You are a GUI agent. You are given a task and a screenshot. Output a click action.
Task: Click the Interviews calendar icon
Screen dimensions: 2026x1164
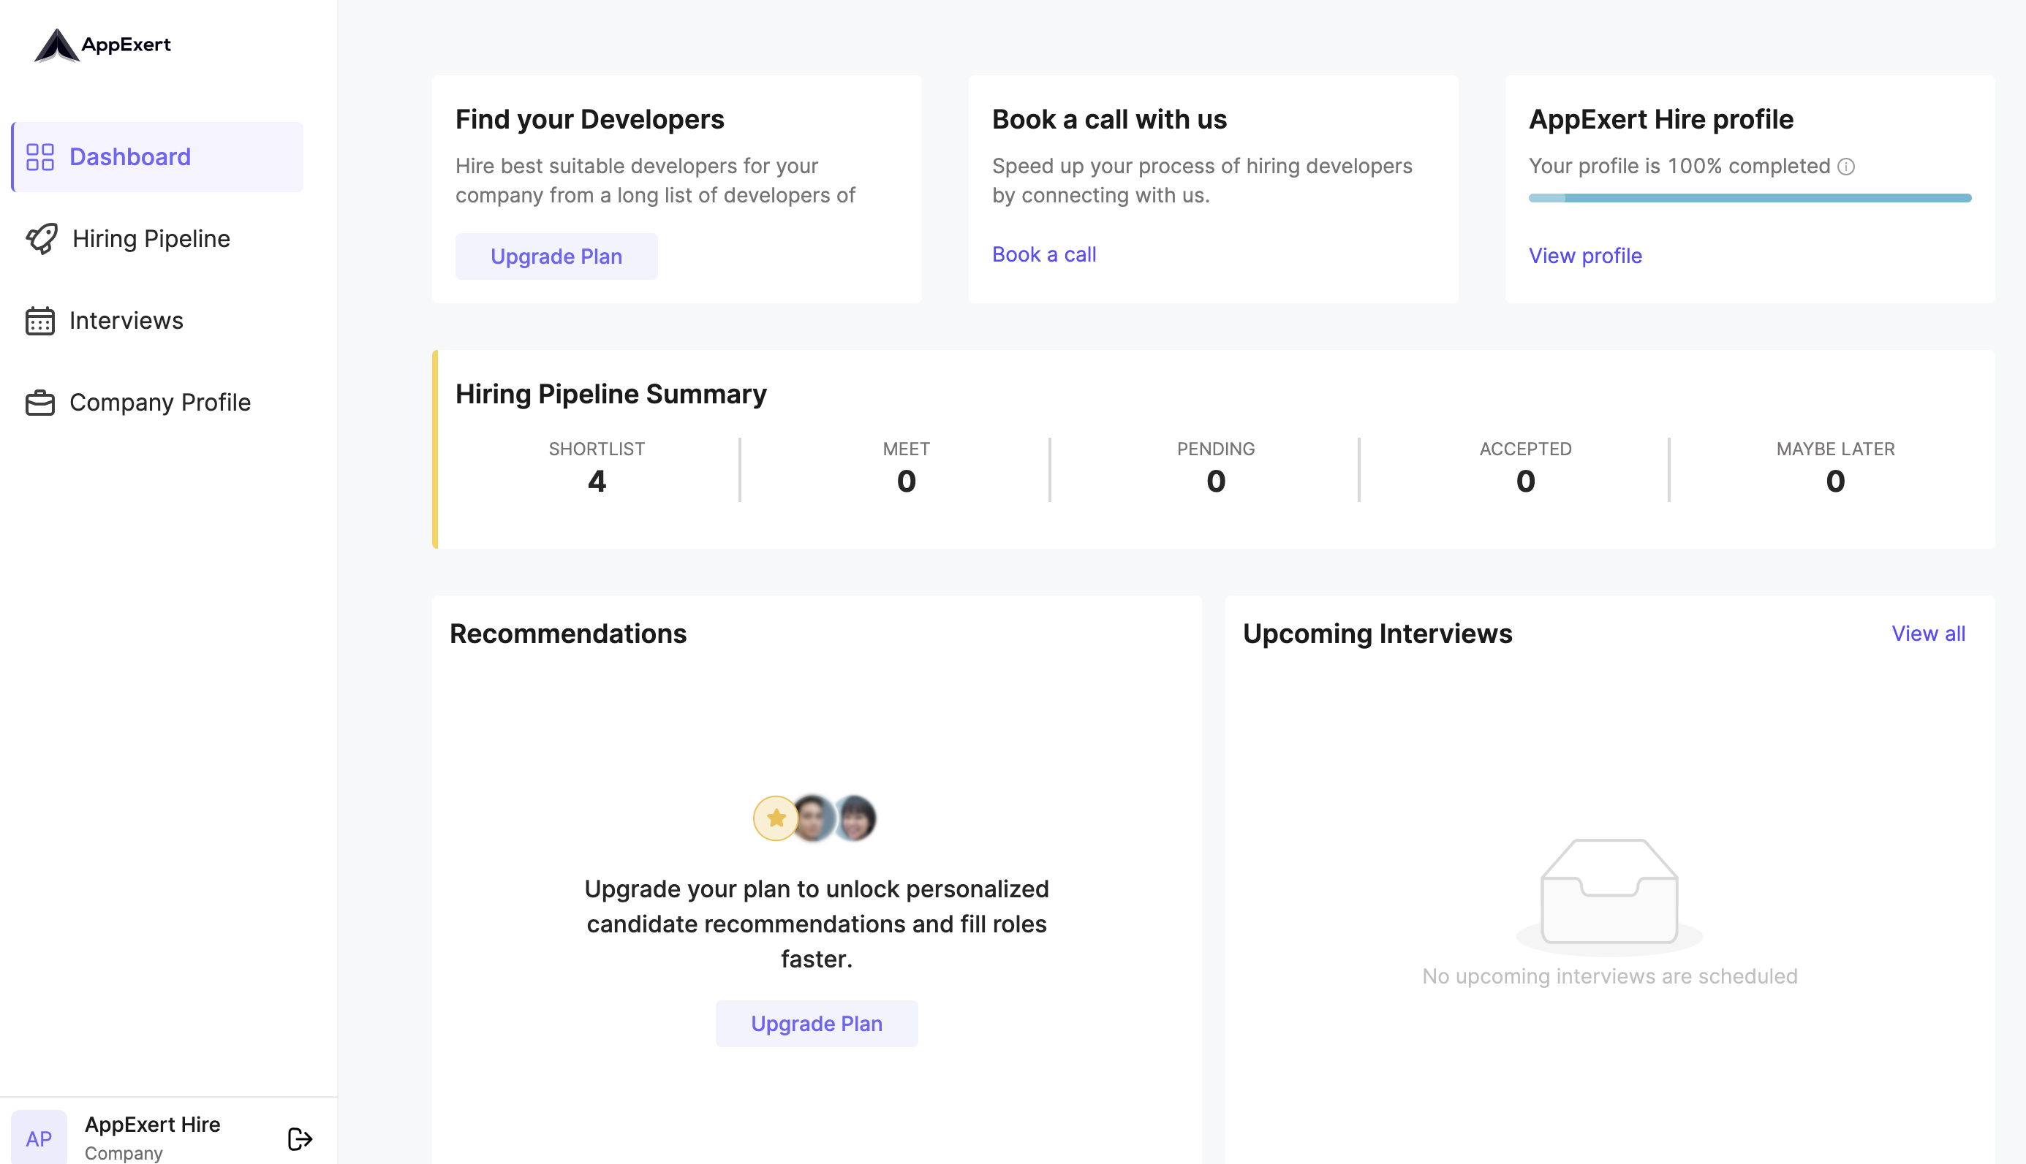[40, 321]
